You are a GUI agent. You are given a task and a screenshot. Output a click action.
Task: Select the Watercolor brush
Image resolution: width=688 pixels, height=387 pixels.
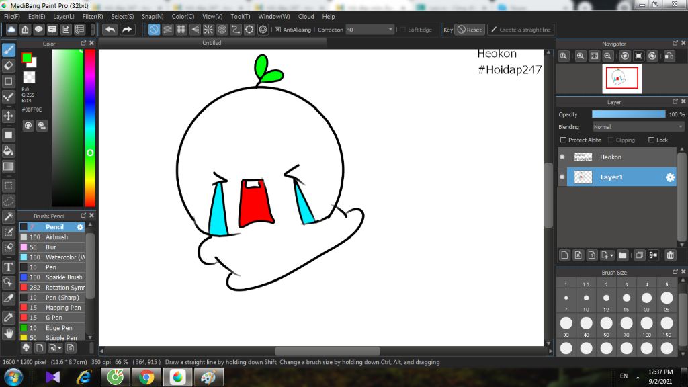tap(52, 257)
